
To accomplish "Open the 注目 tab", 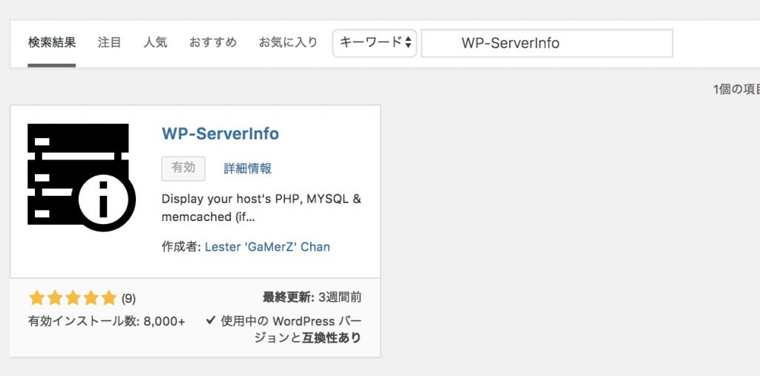I will click(x=110, y=42).
